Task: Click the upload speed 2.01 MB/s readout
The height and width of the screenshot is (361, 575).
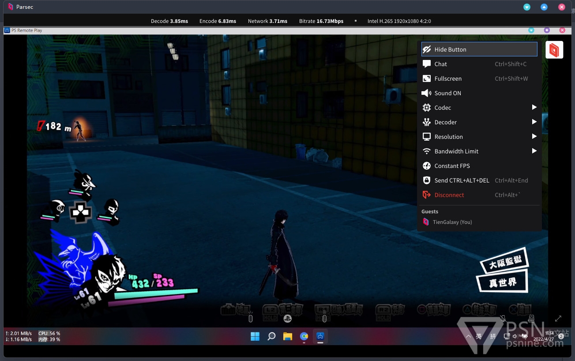Action: [18, 333]
